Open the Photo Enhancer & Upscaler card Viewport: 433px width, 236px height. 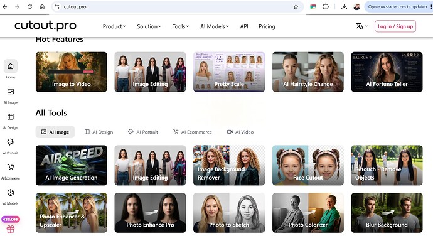[x=72, y=213]
